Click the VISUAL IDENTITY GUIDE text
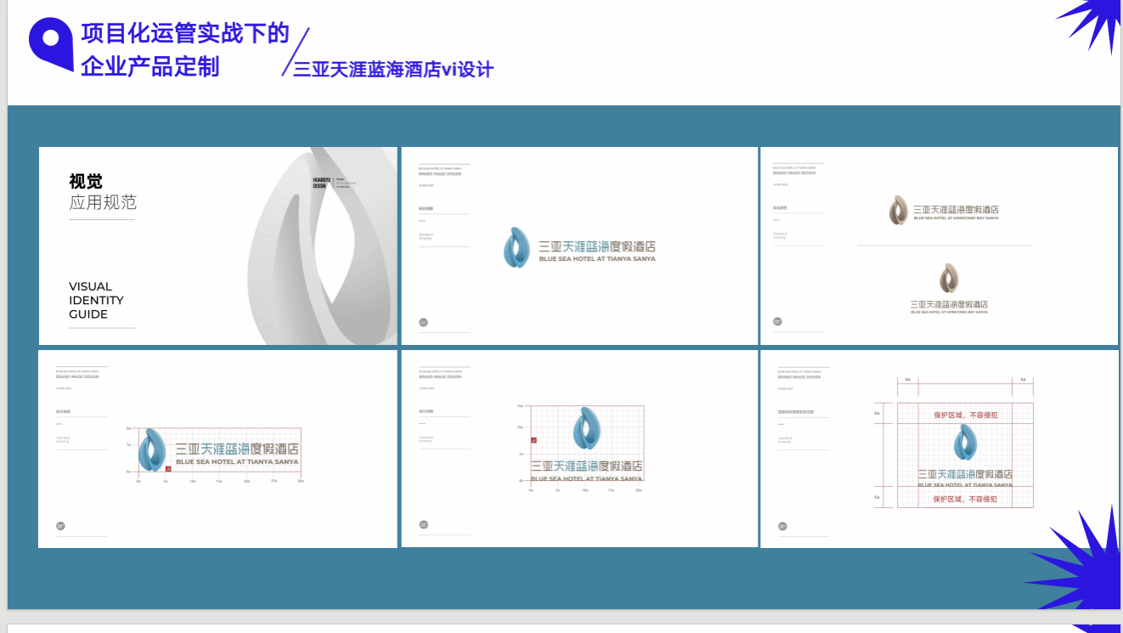The width and height of the screenshot is (1123, 633). (x=96, y=300)
